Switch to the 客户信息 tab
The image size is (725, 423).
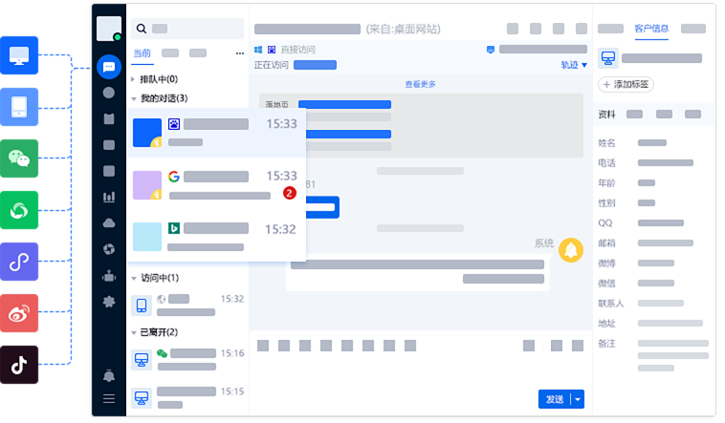pos(651,29)
